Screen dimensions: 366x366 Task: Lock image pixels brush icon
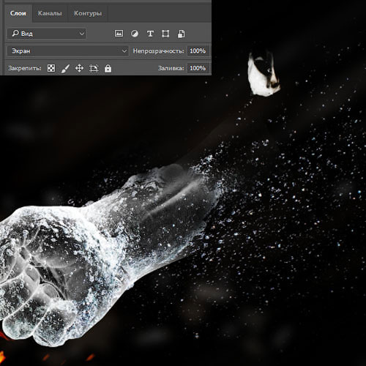65,68
